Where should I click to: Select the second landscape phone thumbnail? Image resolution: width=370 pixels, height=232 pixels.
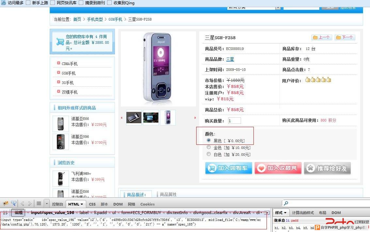[x=151, y=118]
